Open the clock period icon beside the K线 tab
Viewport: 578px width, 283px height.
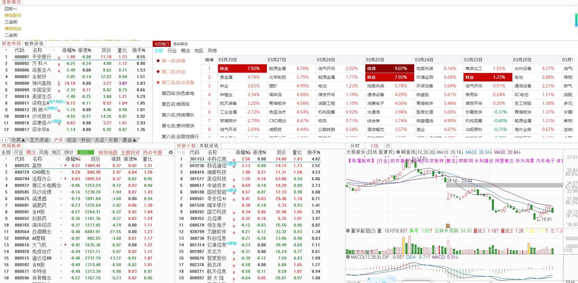pos(387,146)
